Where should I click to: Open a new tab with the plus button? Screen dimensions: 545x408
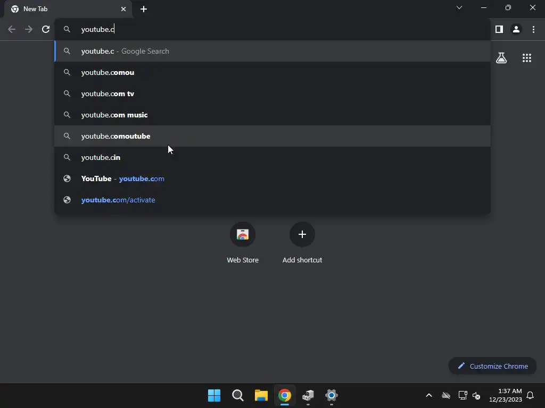144,9
